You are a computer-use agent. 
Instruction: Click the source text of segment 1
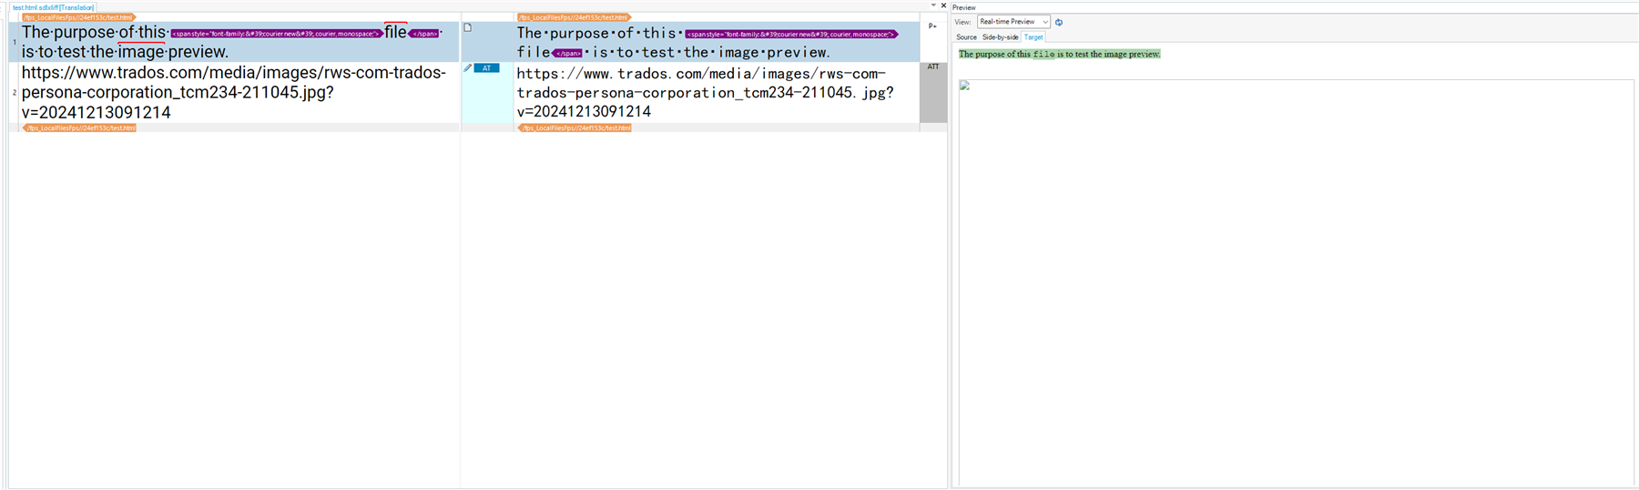pos(232,42)
